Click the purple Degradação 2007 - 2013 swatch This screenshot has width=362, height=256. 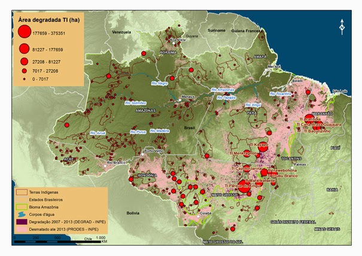[21, 222]
